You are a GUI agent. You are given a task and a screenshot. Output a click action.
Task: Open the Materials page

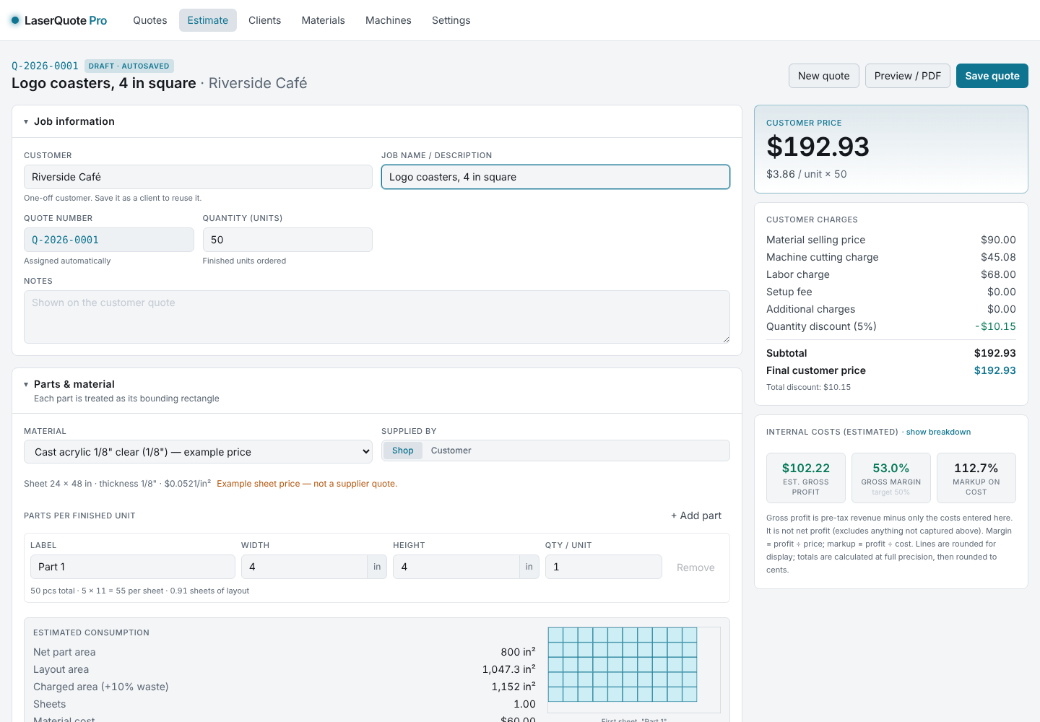323,20
